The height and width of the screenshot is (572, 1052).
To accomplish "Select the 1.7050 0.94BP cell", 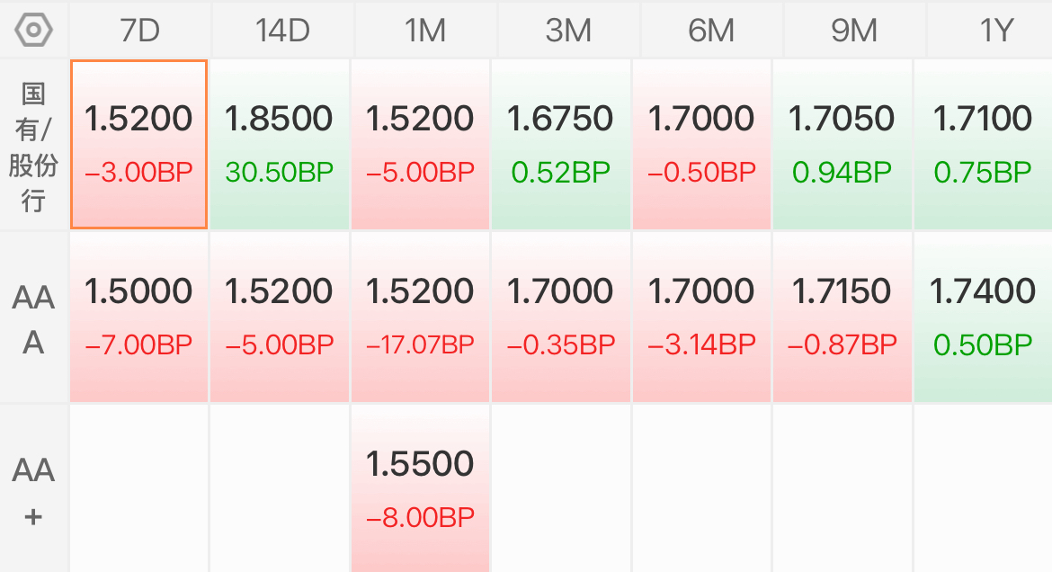I will (x=842, y=144).
